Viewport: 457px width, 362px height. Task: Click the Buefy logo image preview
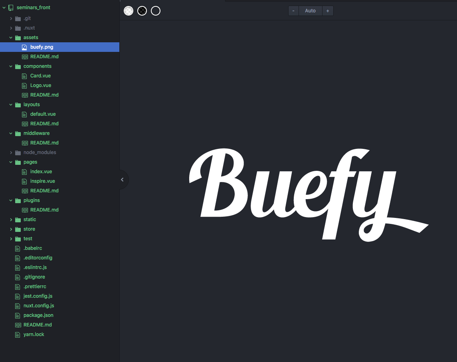coord(309,195)
